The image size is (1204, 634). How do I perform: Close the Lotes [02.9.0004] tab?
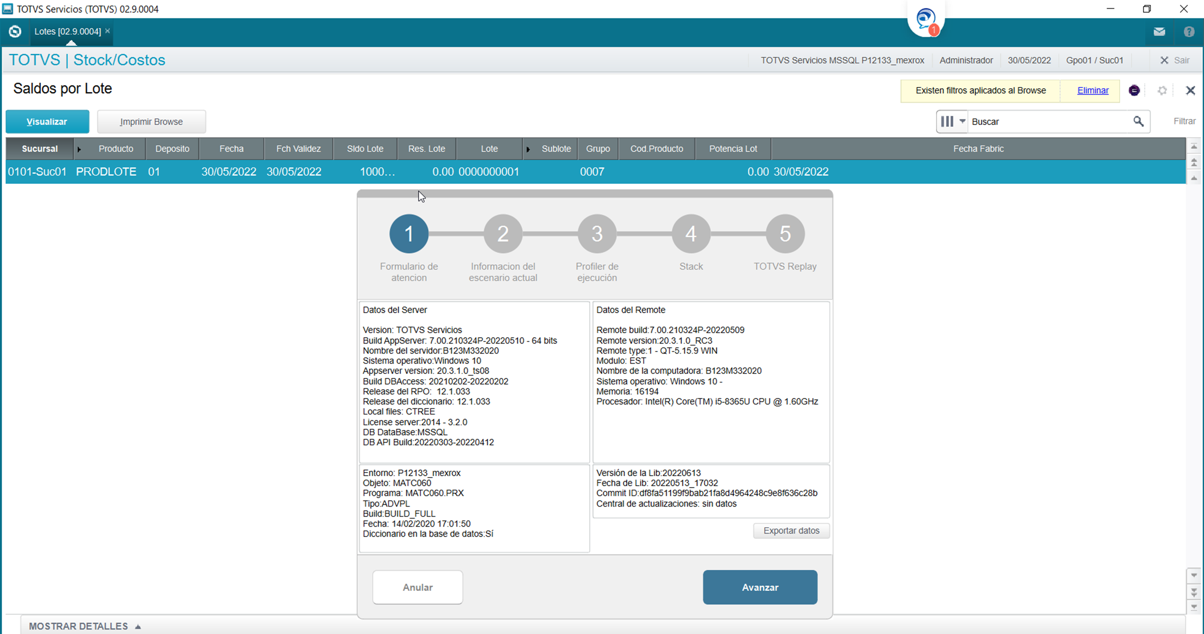tap(108, 31)
